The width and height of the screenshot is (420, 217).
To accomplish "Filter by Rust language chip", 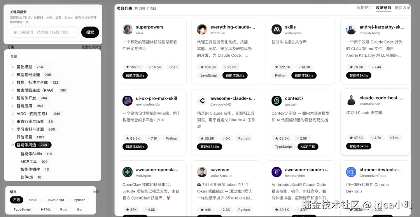I will click(64, 210).
